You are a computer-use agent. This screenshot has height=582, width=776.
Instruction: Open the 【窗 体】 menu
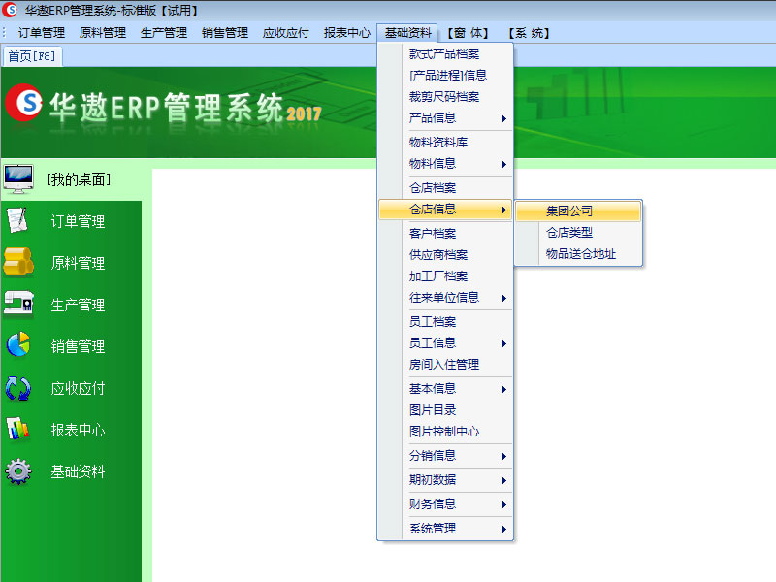tap(468, 33)
